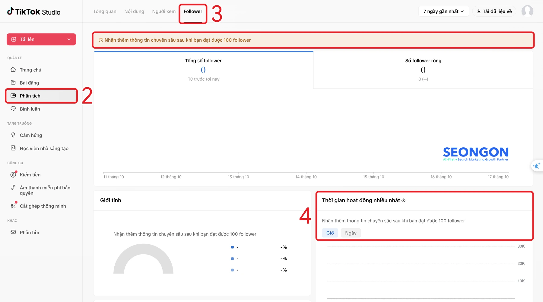Viewport: 543px width, 302px height.
Task: Select the Follower tab
Action: coord(193,11)
